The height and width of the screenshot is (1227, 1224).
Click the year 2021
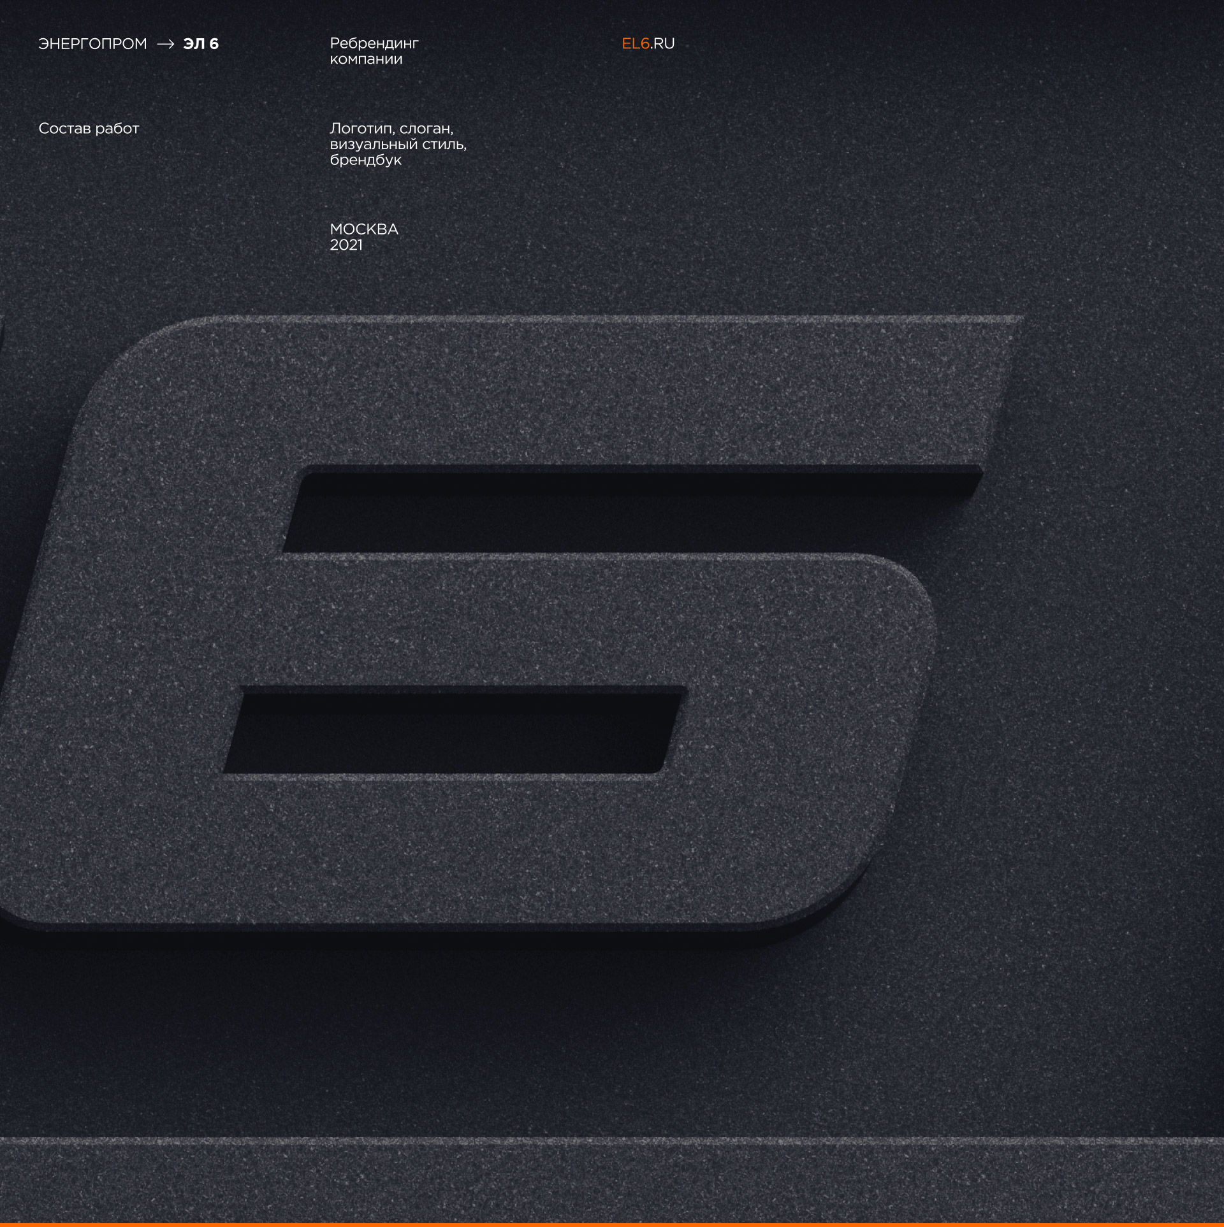(x=346, y=245)
